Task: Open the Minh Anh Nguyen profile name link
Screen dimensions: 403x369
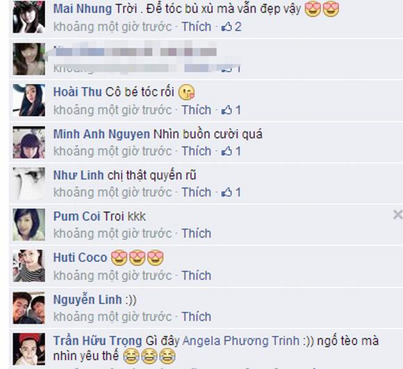Action: pos(101,134)
